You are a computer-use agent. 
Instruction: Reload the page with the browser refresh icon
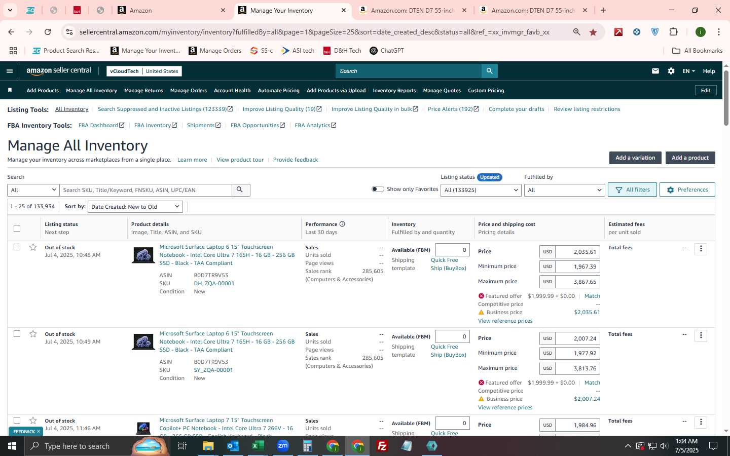48,32
